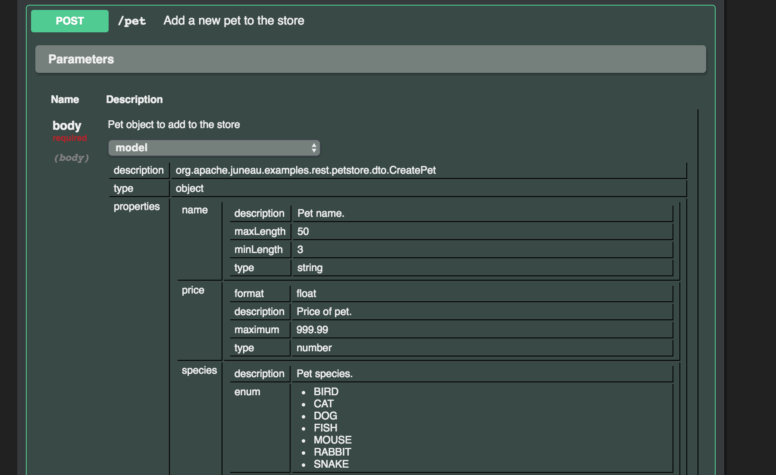The image size is (776, 475).
Task: Collapse the Parameters section header
Action: tap(370, 59)
